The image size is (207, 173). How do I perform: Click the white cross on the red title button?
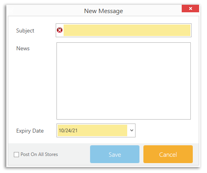[x=190, y=8]
